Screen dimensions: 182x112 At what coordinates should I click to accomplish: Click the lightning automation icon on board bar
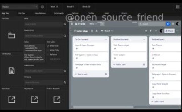coord(151,31)
